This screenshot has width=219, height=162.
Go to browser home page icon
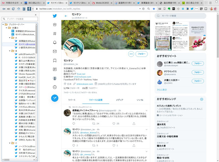(18, 9)
